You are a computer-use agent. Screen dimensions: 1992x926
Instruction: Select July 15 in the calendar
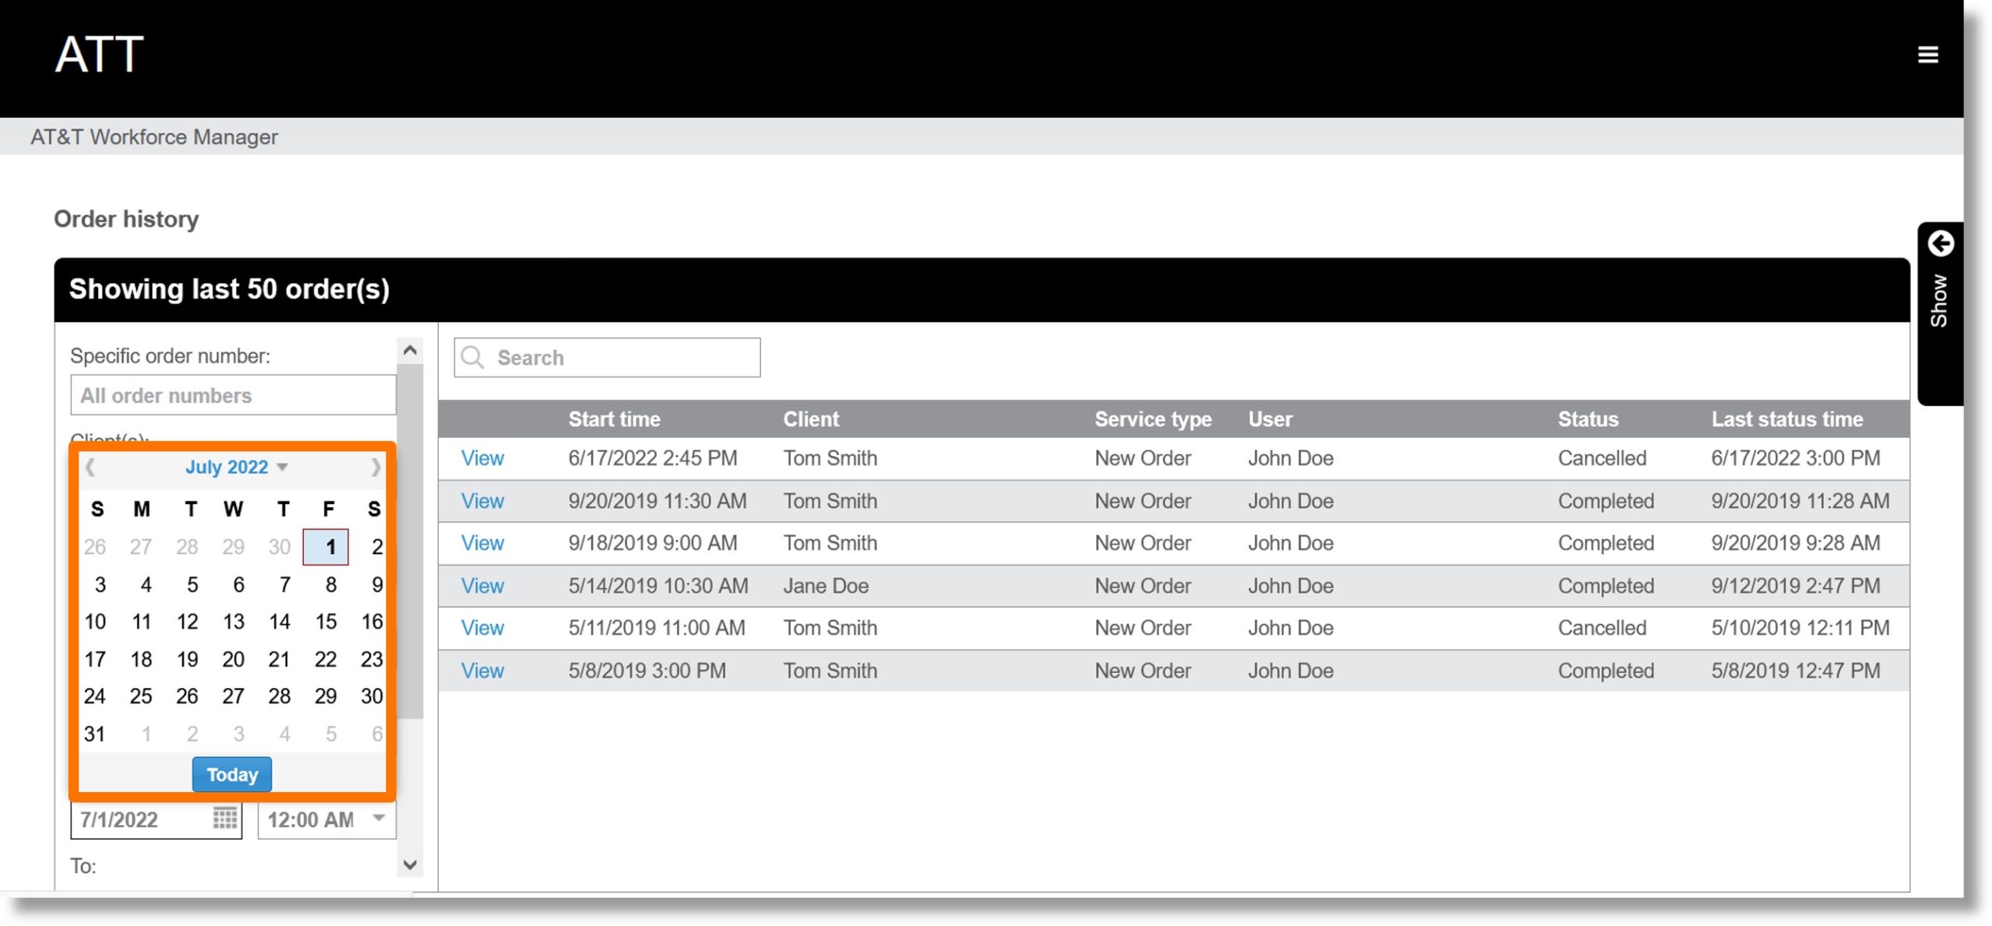326,622
